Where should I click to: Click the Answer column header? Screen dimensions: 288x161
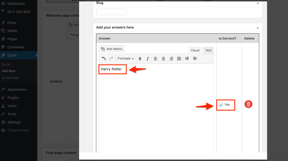click(105, 38)
